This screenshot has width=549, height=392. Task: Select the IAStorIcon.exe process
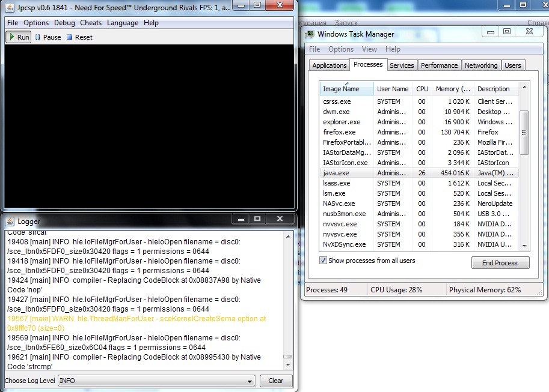coord(419,163)
